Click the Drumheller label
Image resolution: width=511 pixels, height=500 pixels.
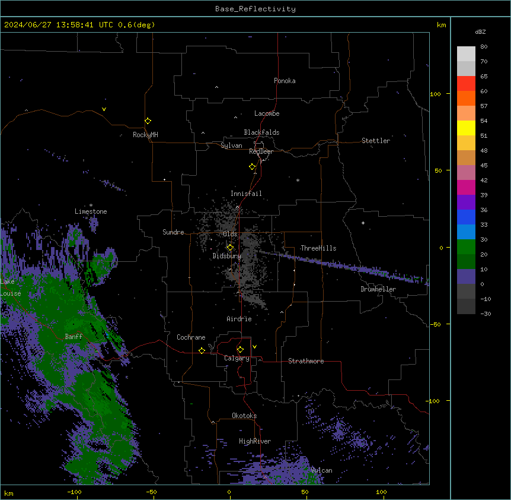pos(378,289)
